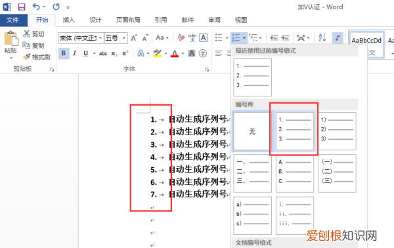Toggle subscript formatting
Screen dimensions: 394x248
pyautogui.click(x=114, y=53)
